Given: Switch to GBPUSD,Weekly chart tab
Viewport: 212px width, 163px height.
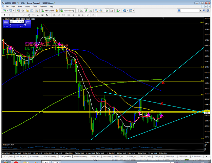Looking at the screenshot, I should pos(81,157).
